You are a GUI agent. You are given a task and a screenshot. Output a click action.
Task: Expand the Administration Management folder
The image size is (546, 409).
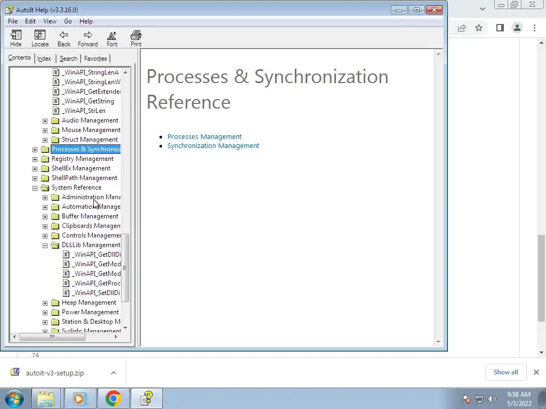(45, 198)
